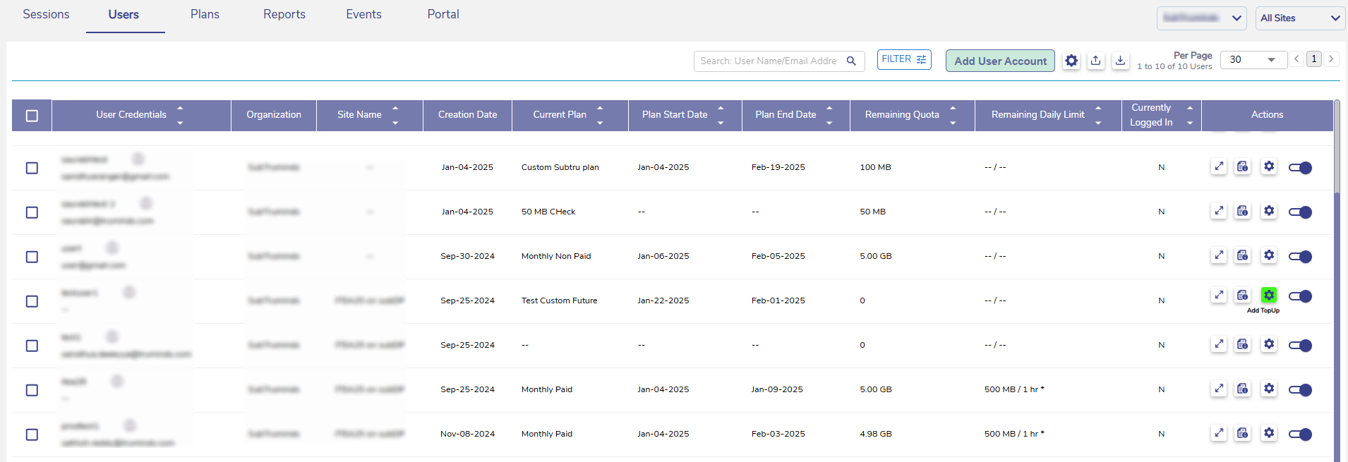
Task: Open the Sessions tab
Action: 46,15
